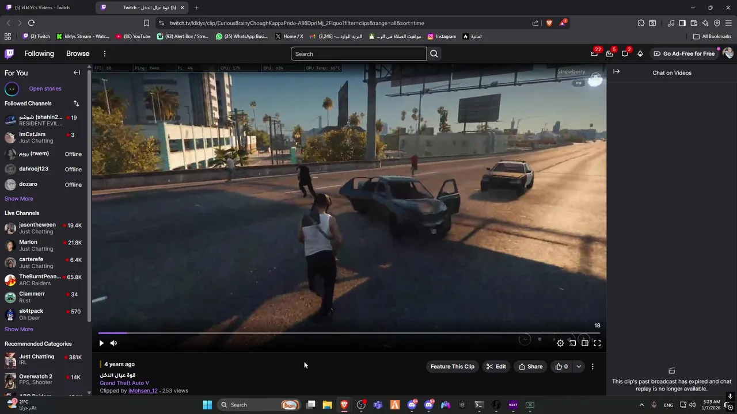Screen dimensions: 737x414
Task: Seek in the clip progress bar
Action: point(349,333)
